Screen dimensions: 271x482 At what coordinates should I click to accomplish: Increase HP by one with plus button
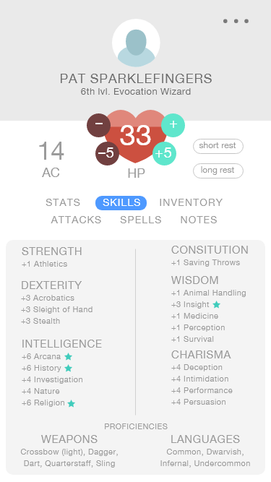[173, 125]
